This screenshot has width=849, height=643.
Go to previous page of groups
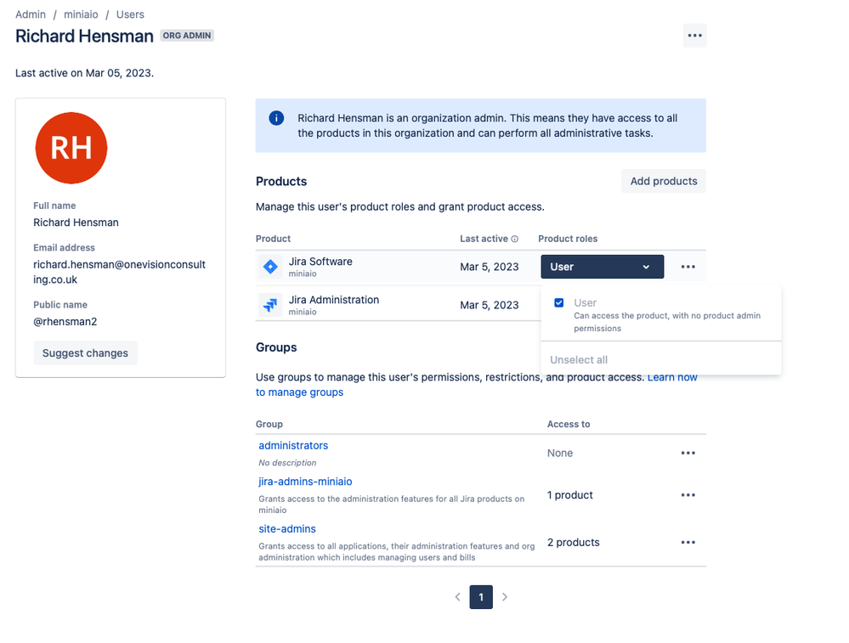tap(457, 597)
